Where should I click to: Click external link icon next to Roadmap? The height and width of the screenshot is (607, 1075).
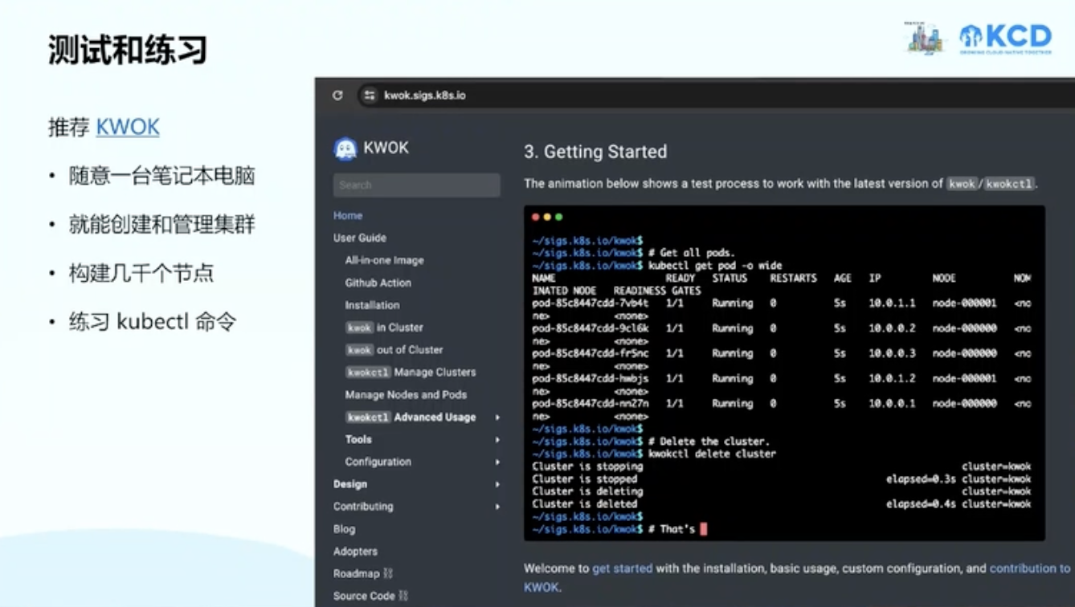tap(388, 573)
